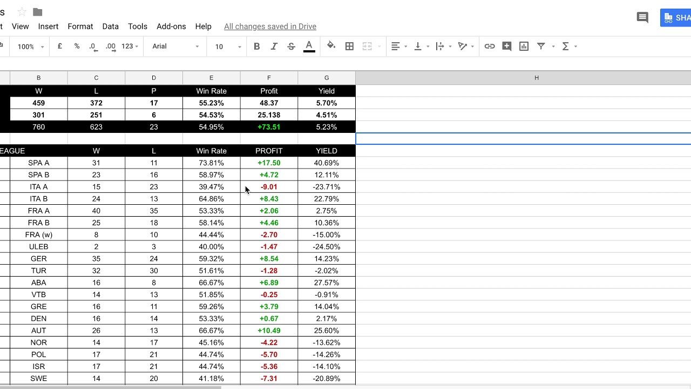Toggle strikethrough formatting
This screenshot has width=691, height=389.
click(291, 46)
